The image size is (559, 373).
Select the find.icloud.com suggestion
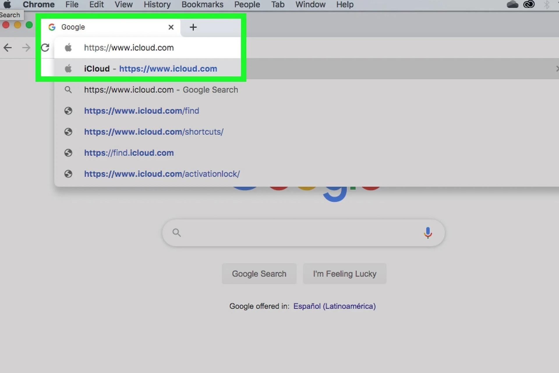click(306, 153)
